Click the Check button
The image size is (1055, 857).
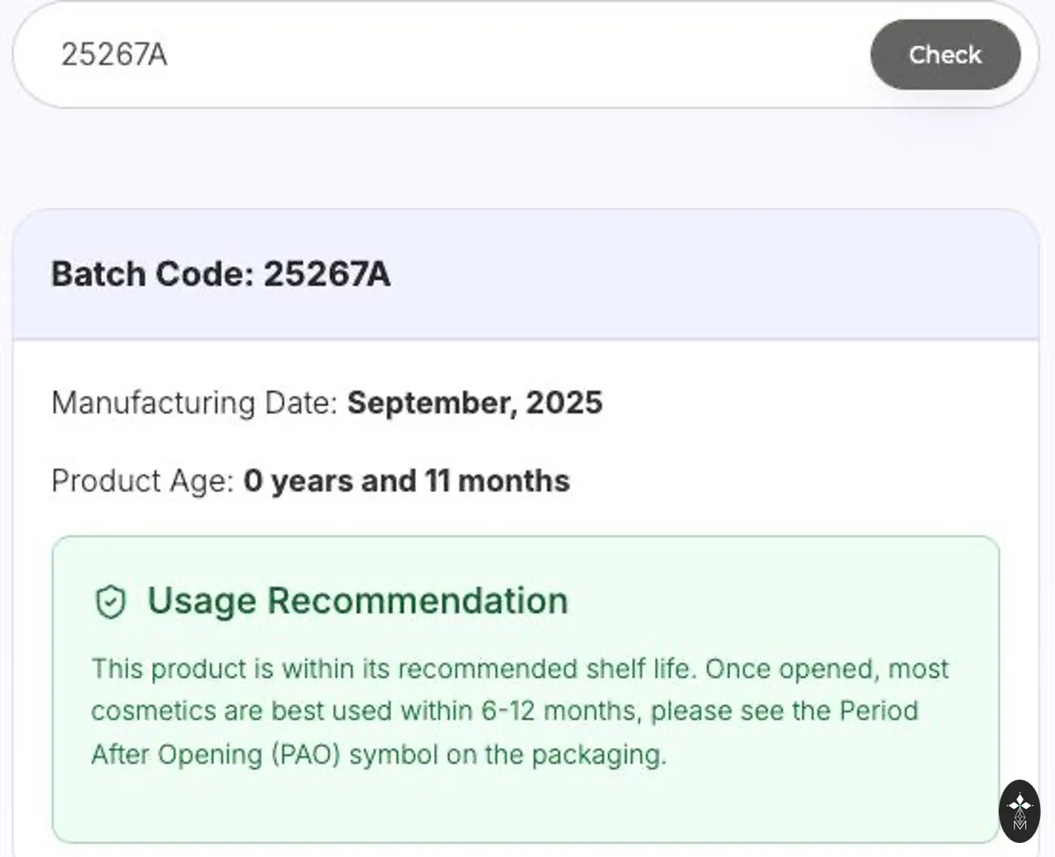point(945,54)
